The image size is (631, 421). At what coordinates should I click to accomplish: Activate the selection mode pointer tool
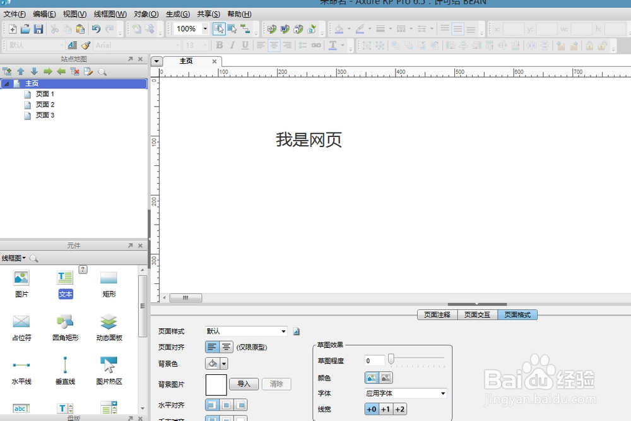(x=219, y=29)
